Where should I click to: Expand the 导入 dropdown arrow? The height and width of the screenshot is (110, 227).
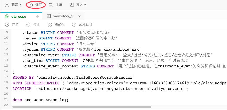coord(85,5)
